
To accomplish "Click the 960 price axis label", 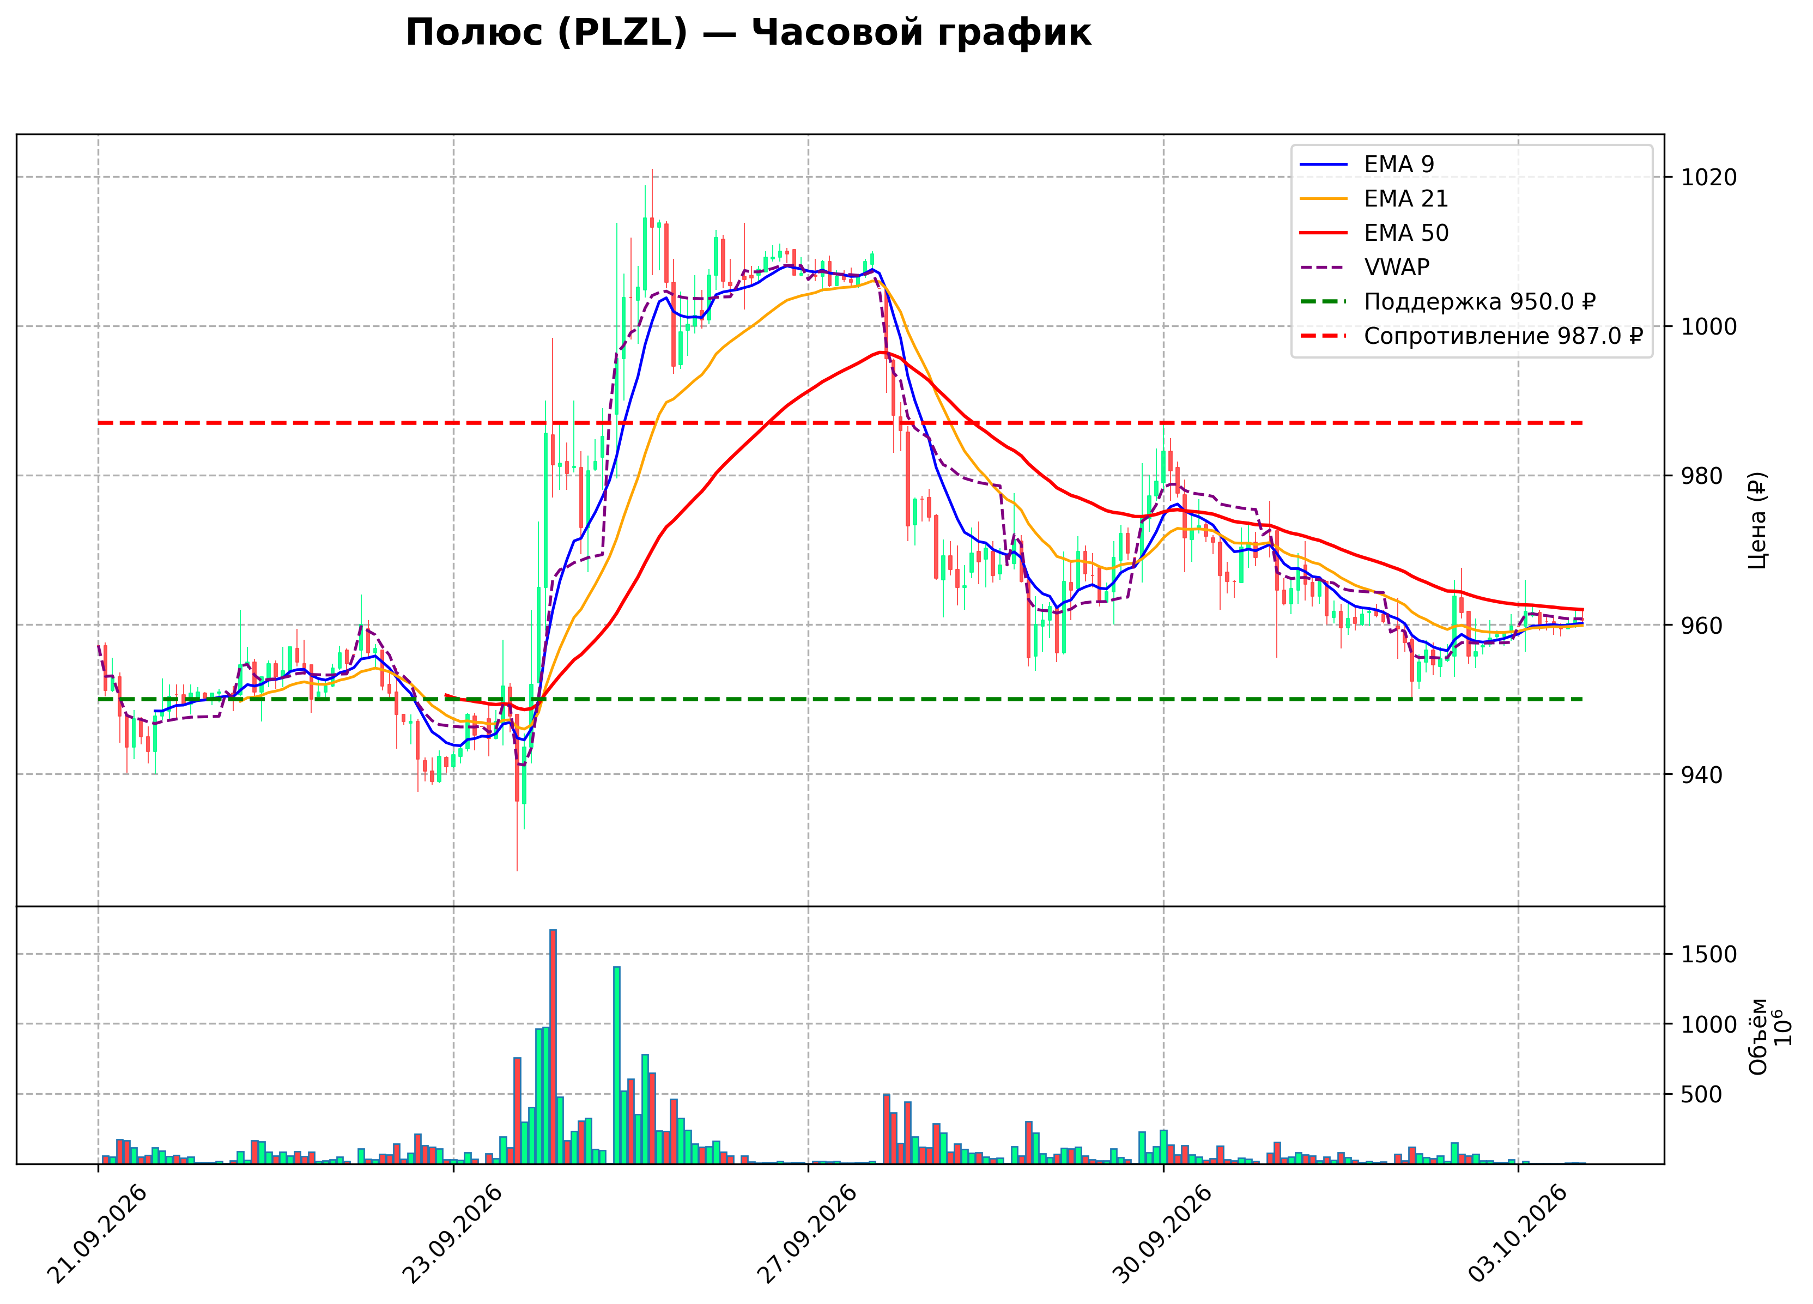I will (x=1702, y=625).
